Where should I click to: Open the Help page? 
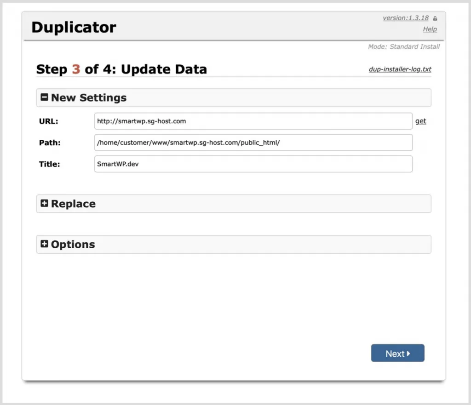430,29
